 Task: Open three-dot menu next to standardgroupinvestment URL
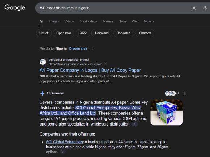(x=106, y=64)
